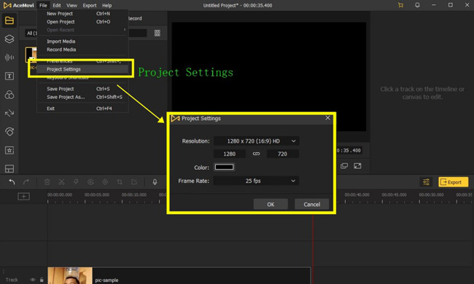Viewport: 474px width, 284px height.
Task: Open the Split Screen layout panel
Action: click(9, 169)
